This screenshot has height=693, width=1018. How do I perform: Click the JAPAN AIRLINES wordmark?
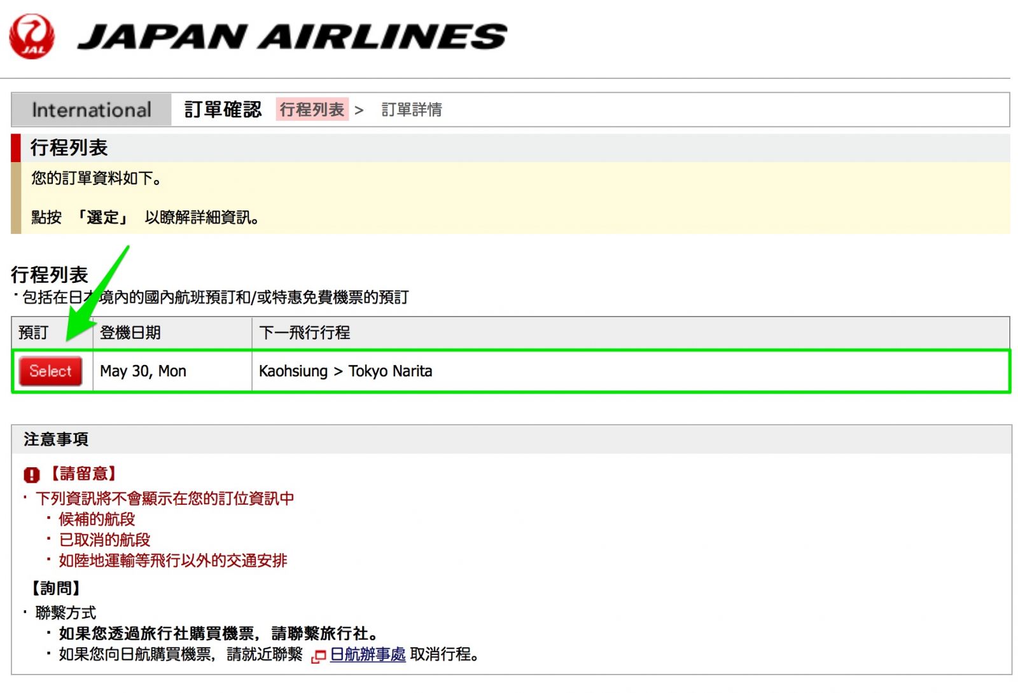click(x=293, y=37)
